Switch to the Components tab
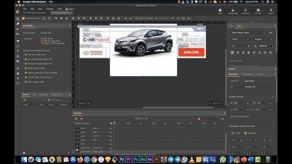 tap(247, 74)
